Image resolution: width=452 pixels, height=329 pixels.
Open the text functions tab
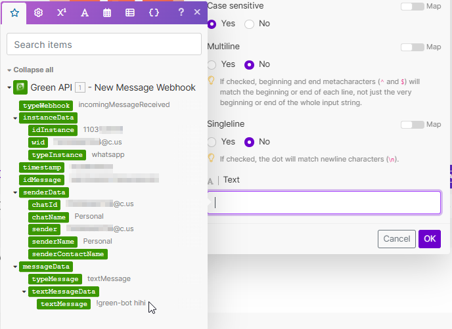coord(84,12)
